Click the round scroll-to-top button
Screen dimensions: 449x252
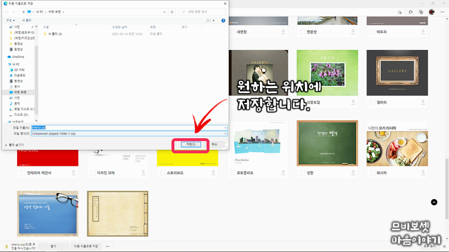pyautogui.click(x=434, y=202)
